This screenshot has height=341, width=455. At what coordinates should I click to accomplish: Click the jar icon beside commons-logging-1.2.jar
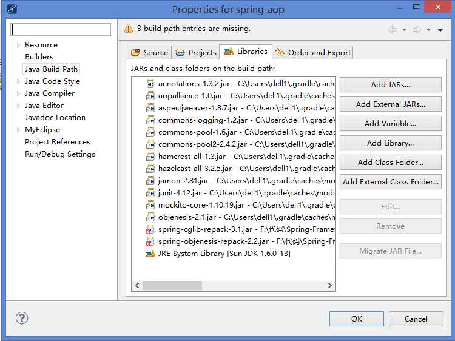pos(150,120)
